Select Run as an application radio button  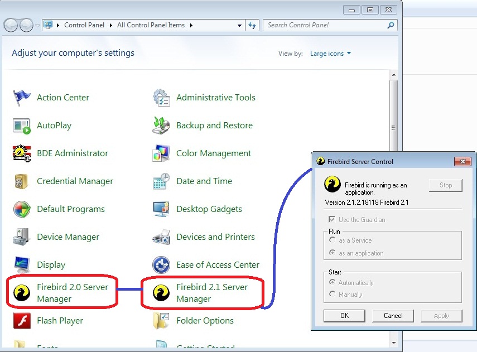[x=332, y=253]
